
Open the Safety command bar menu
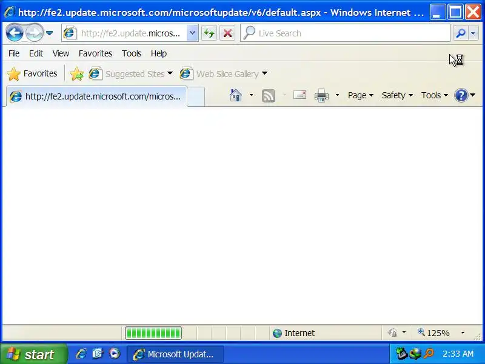pos(397,95)
